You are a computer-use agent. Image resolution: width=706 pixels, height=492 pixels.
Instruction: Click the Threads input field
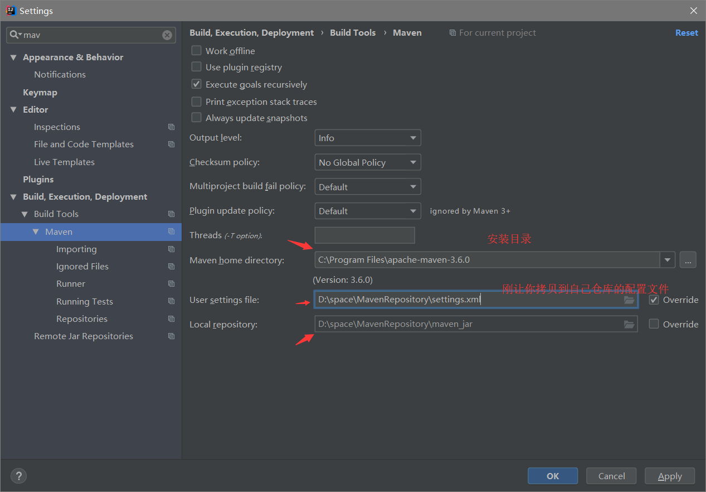point(364,235)
